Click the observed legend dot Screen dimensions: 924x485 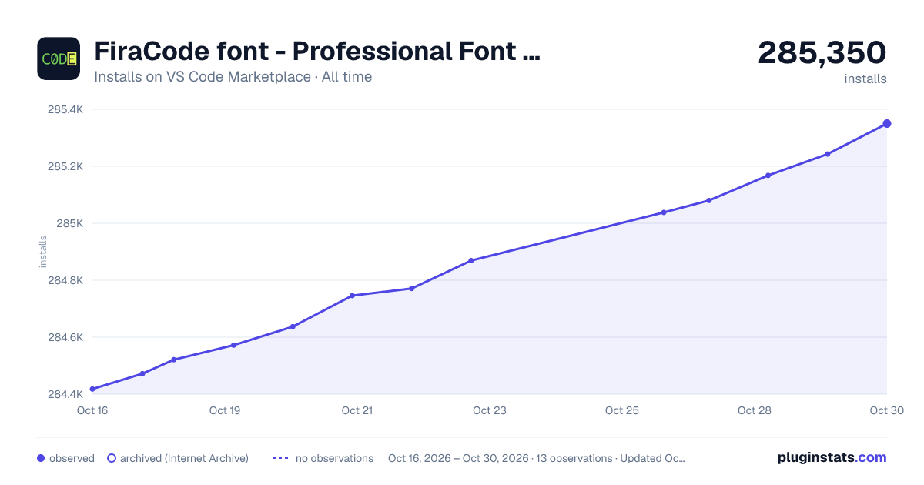(x=41, y=458)
